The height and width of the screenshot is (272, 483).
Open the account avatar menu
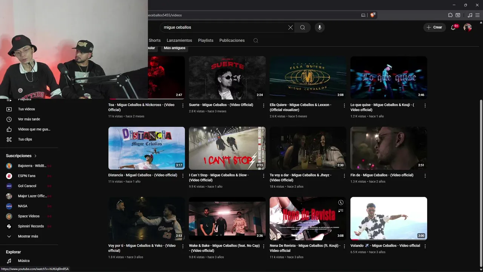(x=468, y=27)
